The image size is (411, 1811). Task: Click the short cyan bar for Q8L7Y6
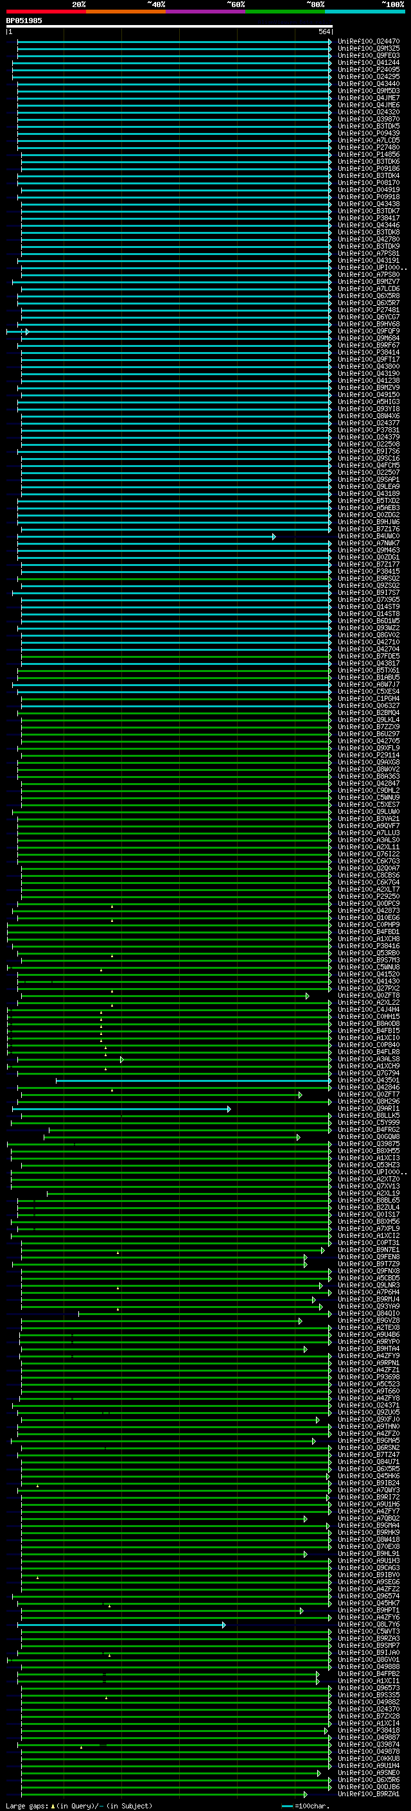click(121, 1625)
